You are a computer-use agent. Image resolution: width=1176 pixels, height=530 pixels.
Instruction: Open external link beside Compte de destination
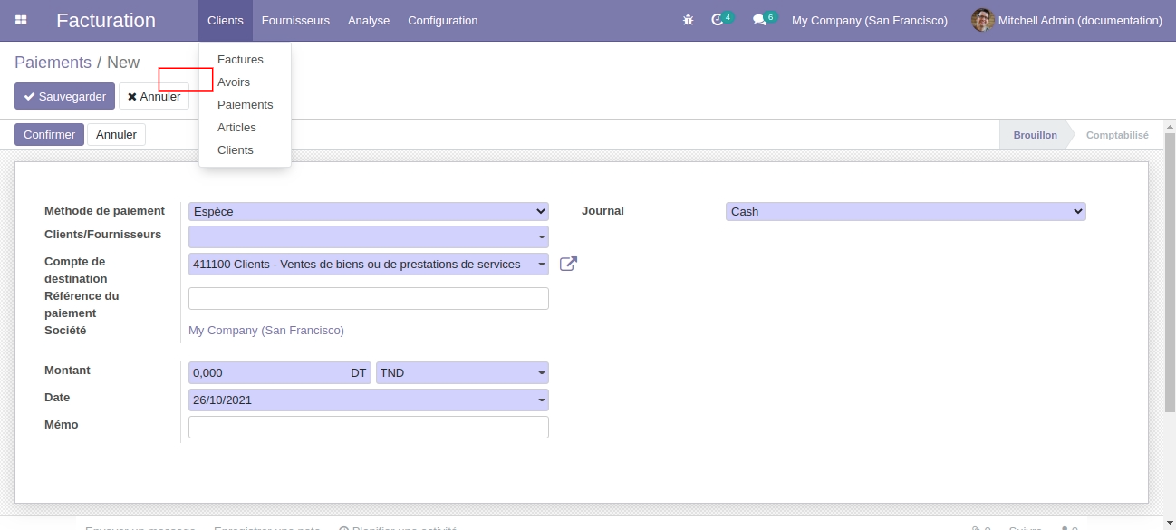pos(568,264)
